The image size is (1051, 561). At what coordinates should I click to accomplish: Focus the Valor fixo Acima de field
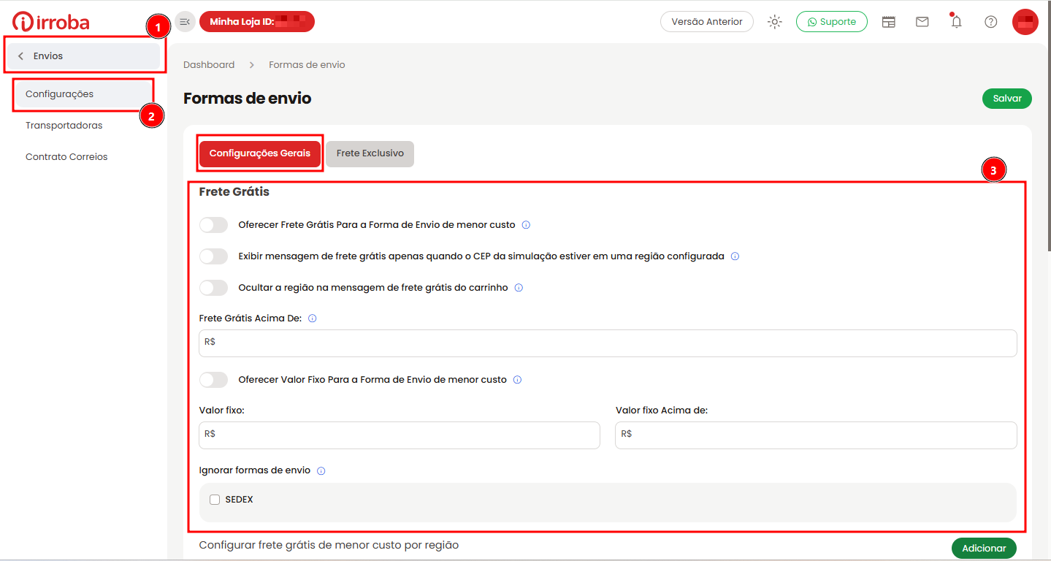tap(816, 435)
